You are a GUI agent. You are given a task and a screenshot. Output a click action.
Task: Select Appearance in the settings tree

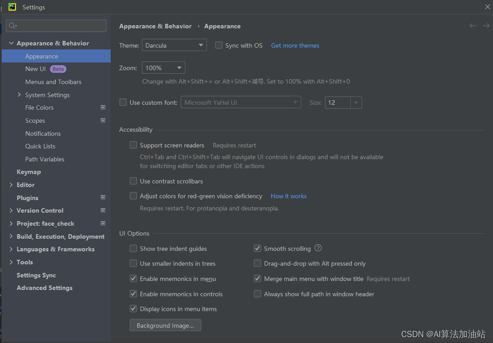(x=56, y=56)
